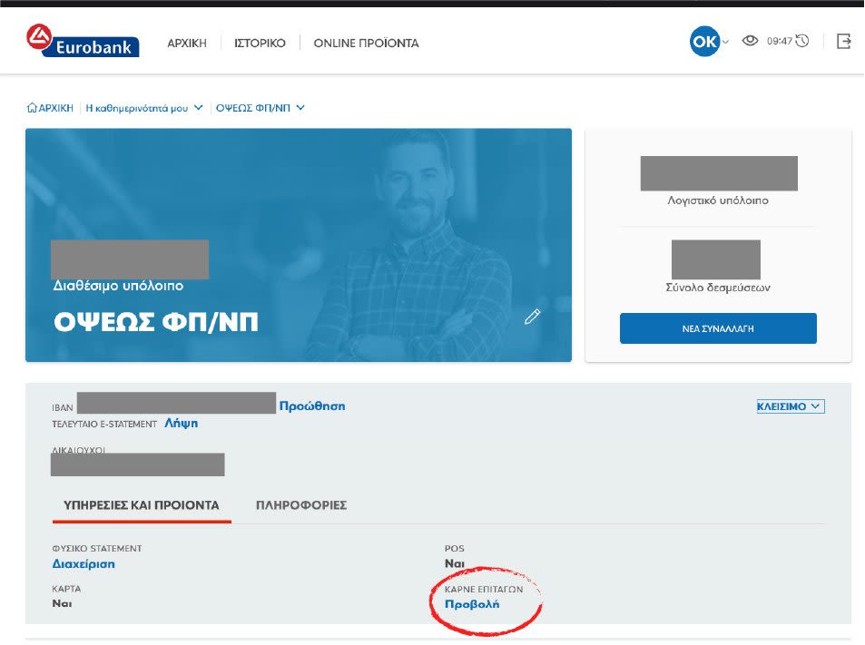Expand the 'Η καθημερινότητά μου' breadcrumb dropdown
865x645 pixels.
coord(143,108)
